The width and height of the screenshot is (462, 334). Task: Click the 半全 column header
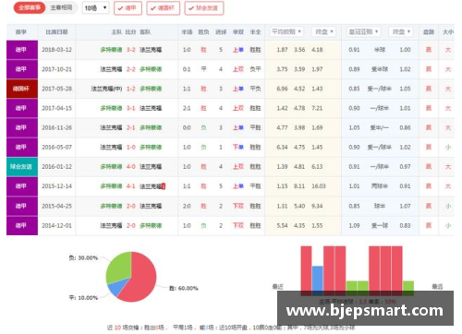tap(255, 32)
